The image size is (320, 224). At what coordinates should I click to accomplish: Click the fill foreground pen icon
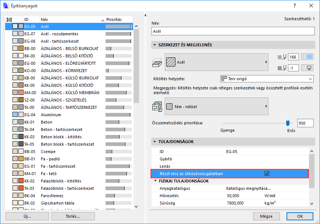282,57
